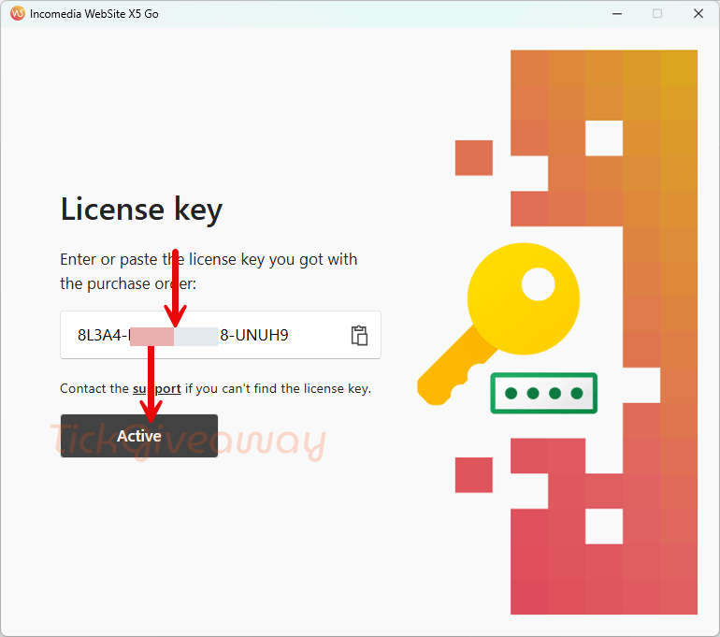
Task: Click the "Incomedia WebSite X5 Go" title text
Action: (94, 14)
